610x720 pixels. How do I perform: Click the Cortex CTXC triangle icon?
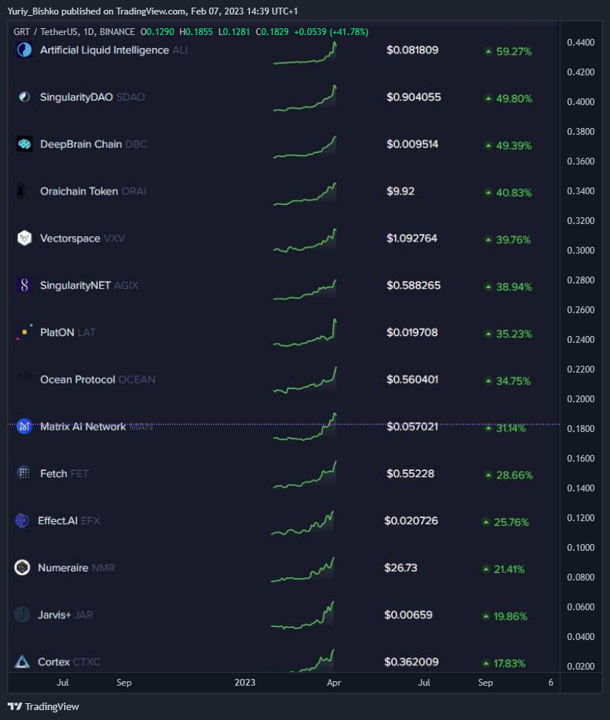[23, 662]
